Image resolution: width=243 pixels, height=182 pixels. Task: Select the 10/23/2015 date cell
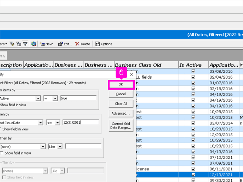click(x=224, y=117)
